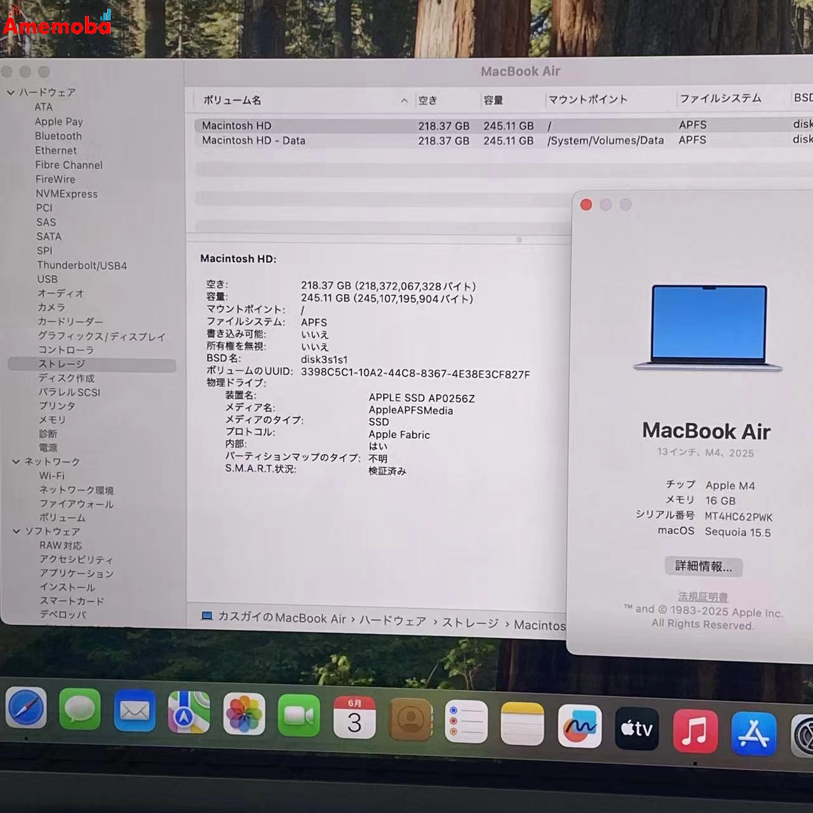Select メモリ in the hardware sidebar
This screenshot has height=813, width=813.
(x=53, y=419)
